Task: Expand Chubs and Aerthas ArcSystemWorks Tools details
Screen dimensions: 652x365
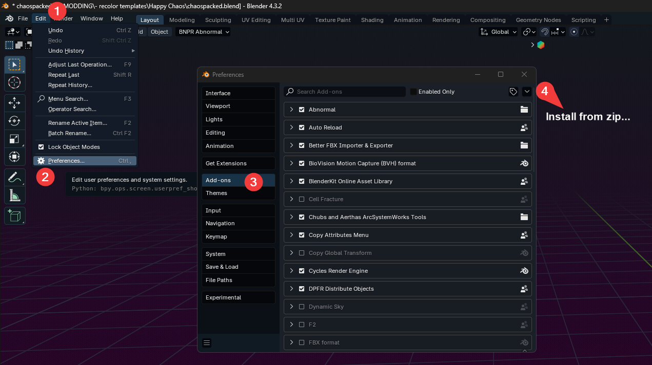Action: 291,217
